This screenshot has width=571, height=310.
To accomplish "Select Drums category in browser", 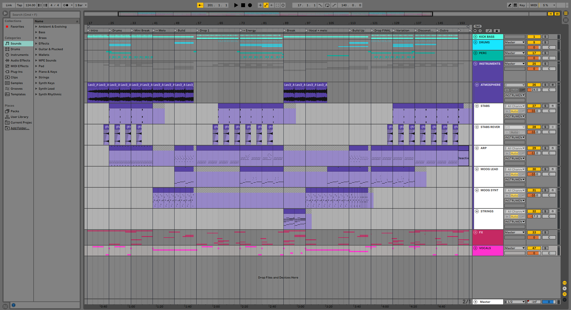I will [18, 49].
